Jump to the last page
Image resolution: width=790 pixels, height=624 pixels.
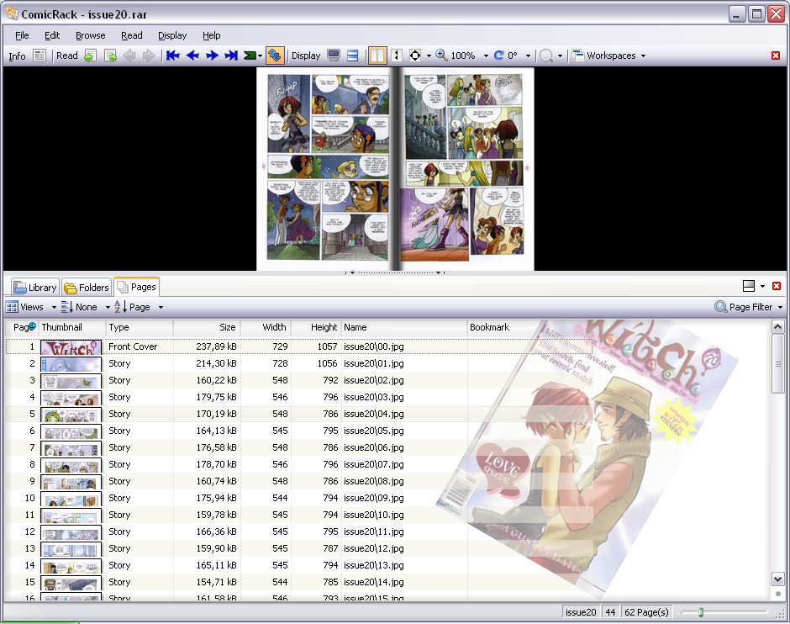[x=231, y=56]
